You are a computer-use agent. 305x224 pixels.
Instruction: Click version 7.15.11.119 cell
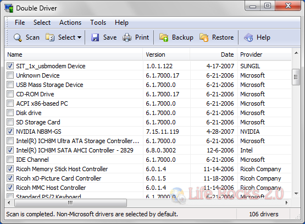click(x=162, y=132)
